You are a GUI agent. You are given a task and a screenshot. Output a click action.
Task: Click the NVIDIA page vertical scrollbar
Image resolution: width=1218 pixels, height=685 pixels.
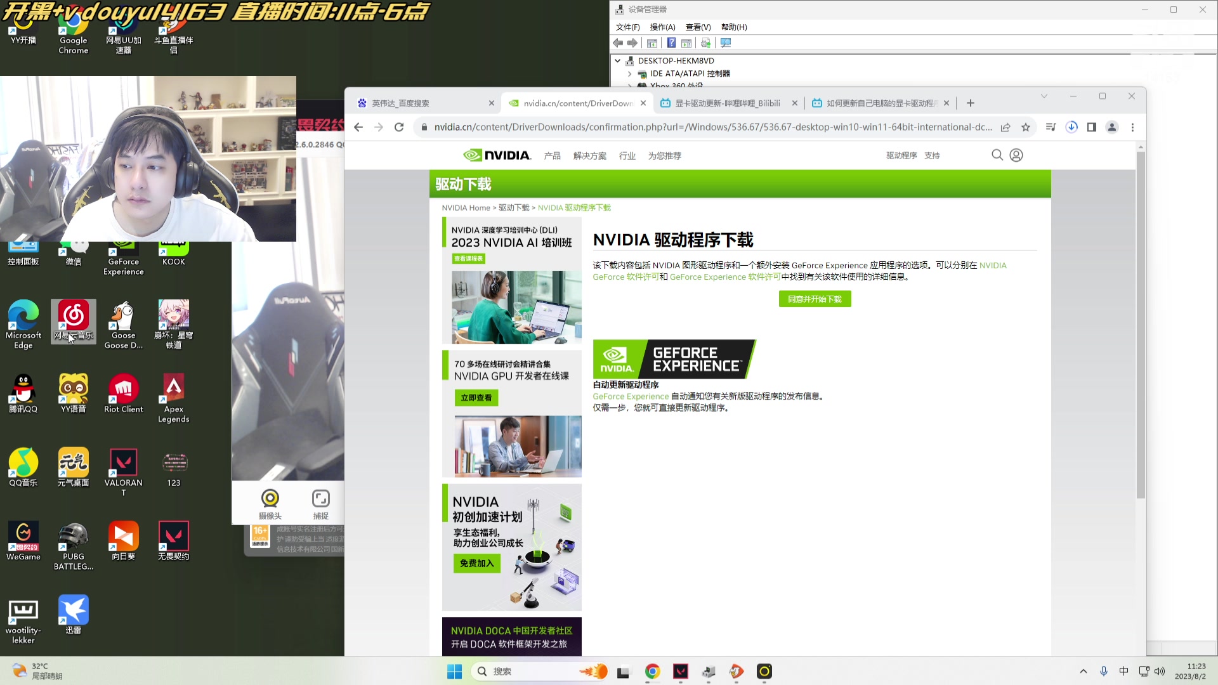point(1141,325)
